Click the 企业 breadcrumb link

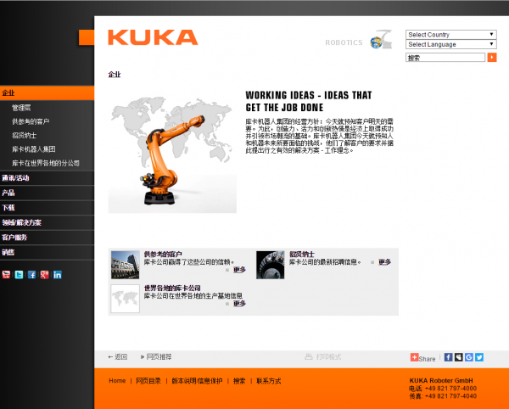(115, 75)
